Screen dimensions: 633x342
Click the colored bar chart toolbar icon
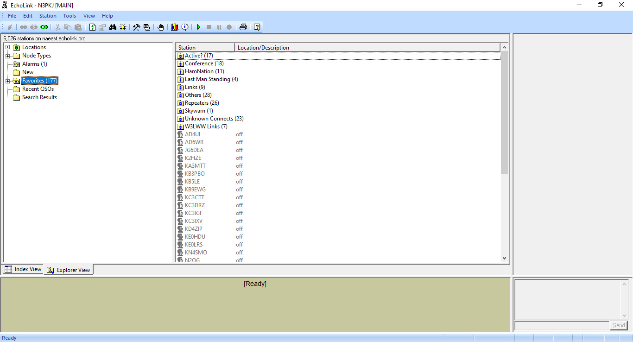(x=175, y=27)
